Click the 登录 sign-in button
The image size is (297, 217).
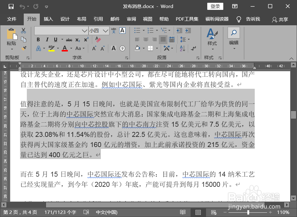(215, 6)
